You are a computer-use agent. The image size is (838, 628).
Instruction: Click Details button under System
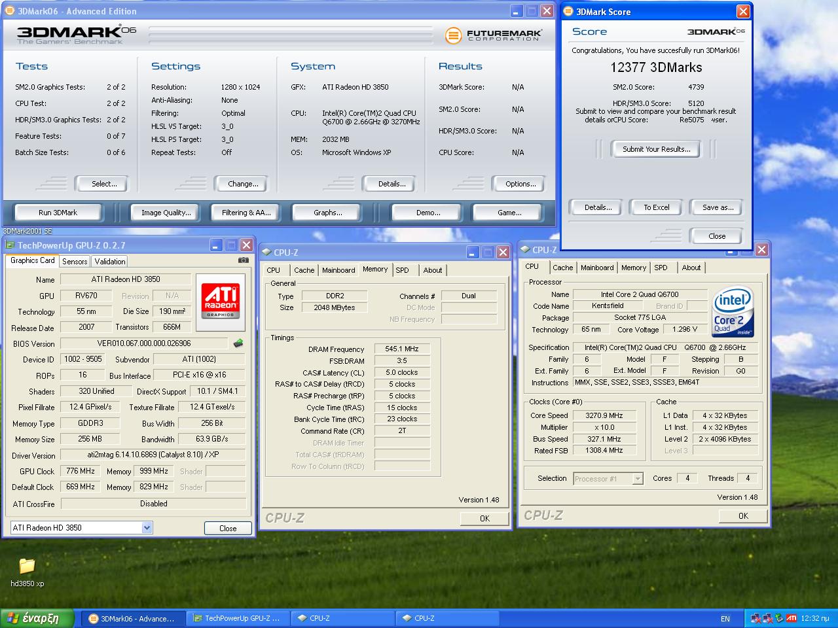point(389,184)
